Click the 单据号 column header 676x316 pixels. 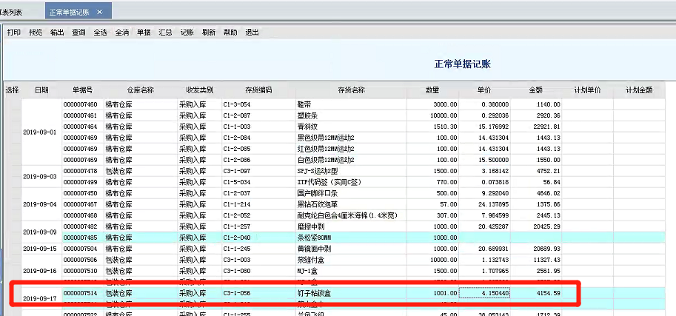[82, 90]
